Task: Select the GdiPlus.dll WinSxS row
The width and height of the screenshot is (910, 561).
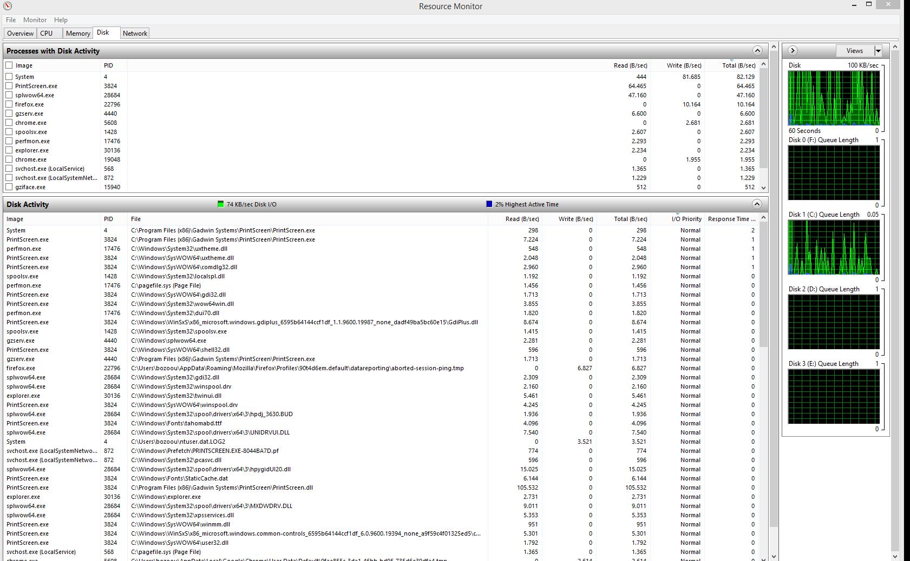Action: click(x=381, y=322)
